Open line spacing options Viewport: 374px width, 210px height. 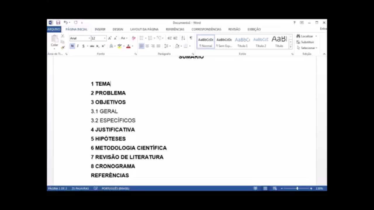[x=166, y=46]
